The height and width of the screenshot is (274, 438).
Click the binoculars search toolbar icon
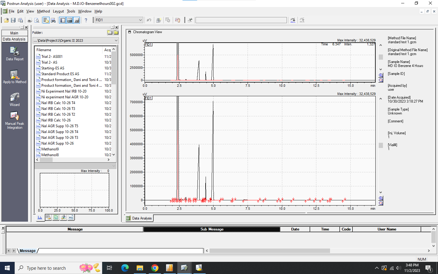[53, 20]
